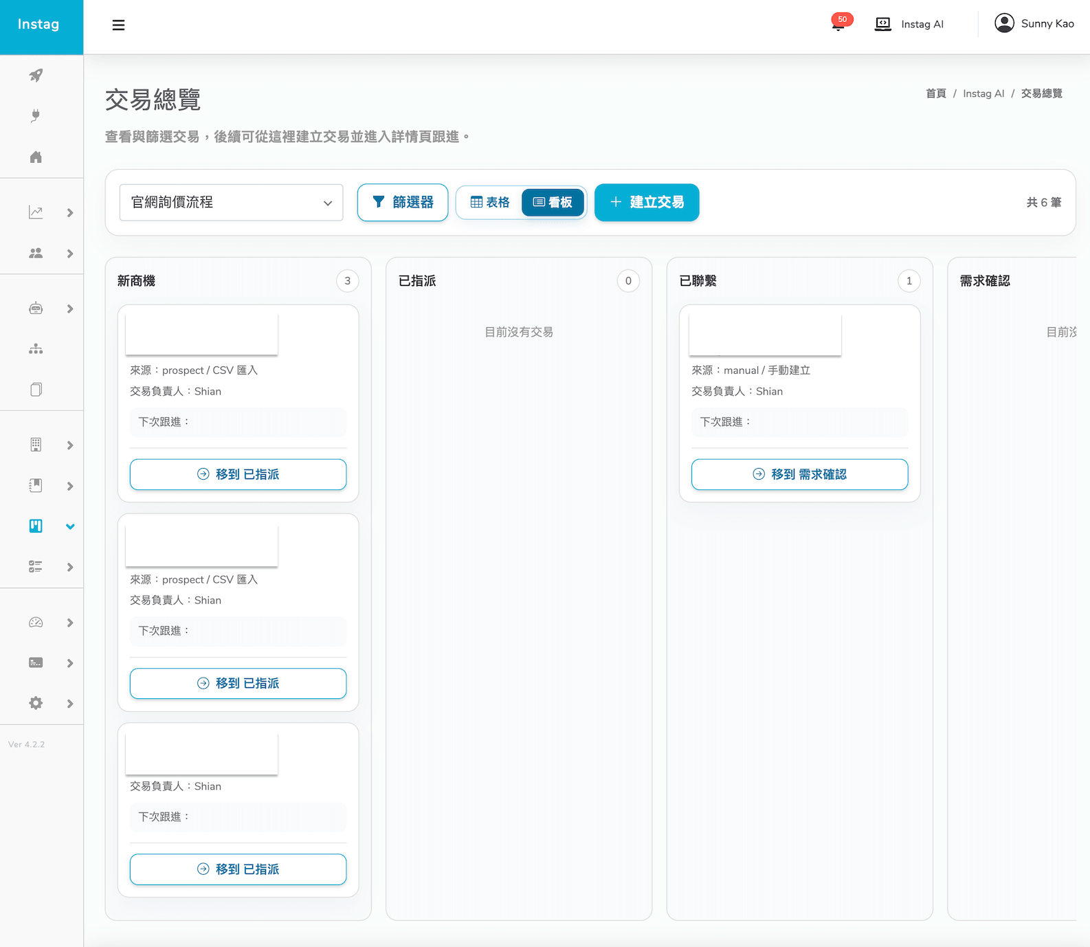
Task: Expand the chevron beside the card terminal icon
Action: tap(70, 663)
